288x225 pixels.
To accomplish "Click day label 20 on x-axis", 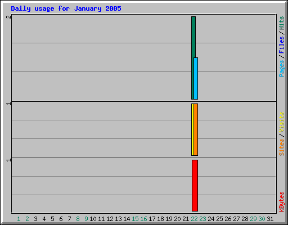I will [177, 219].
